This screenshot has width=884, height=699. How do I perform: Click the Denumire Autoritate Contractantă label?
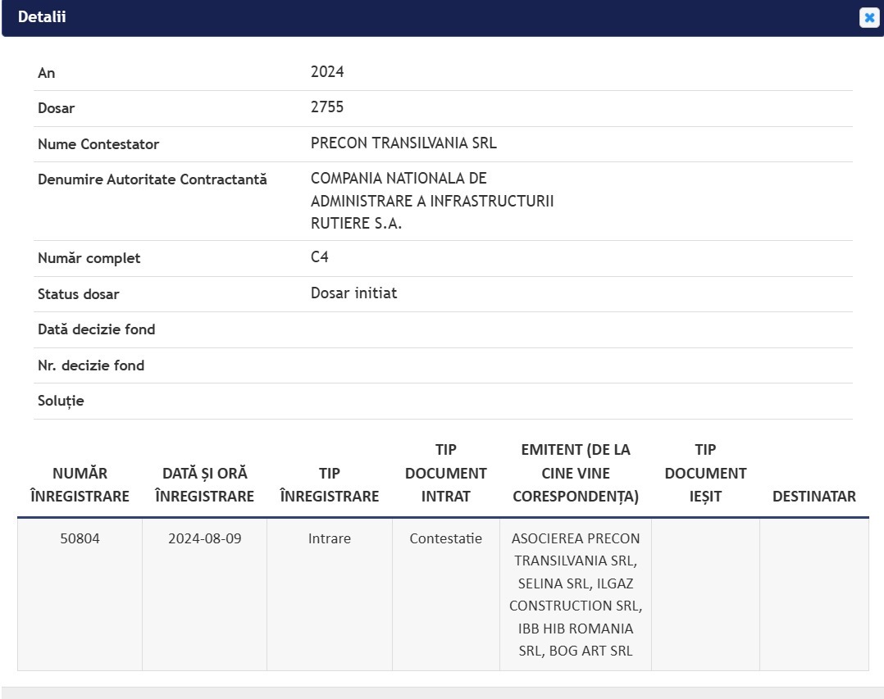click(153, 179)
